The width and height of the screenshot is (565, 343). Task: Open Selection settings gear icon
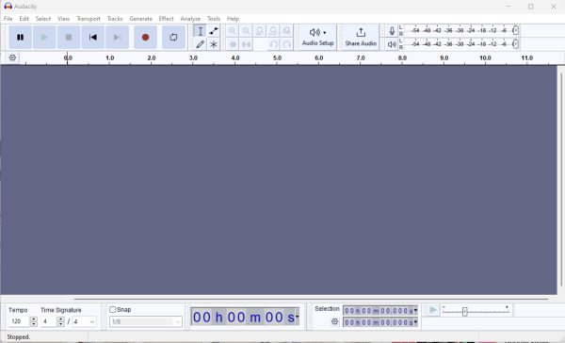pos(334,321)
